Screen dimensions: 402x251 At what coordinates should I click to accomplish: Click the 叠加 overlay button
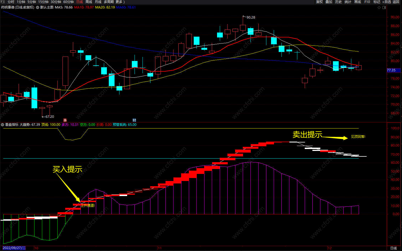(x=329, y=2)
